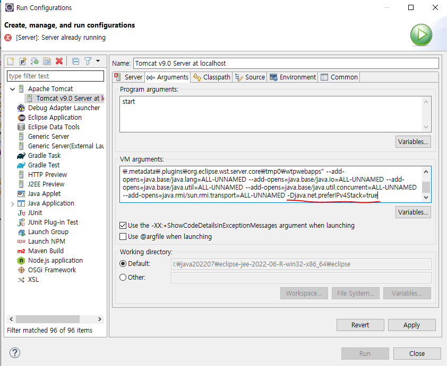Maximize the Run Configurations window

coord(411,7)
